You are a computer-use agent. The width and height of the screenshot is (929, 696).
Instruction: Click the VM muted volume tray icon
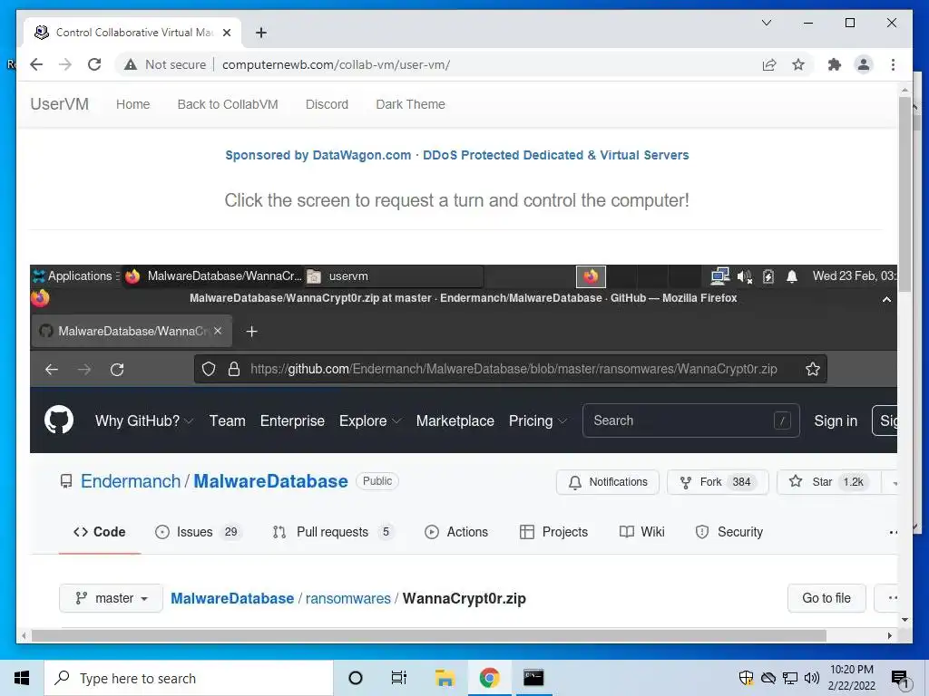(x=744, y=275)
